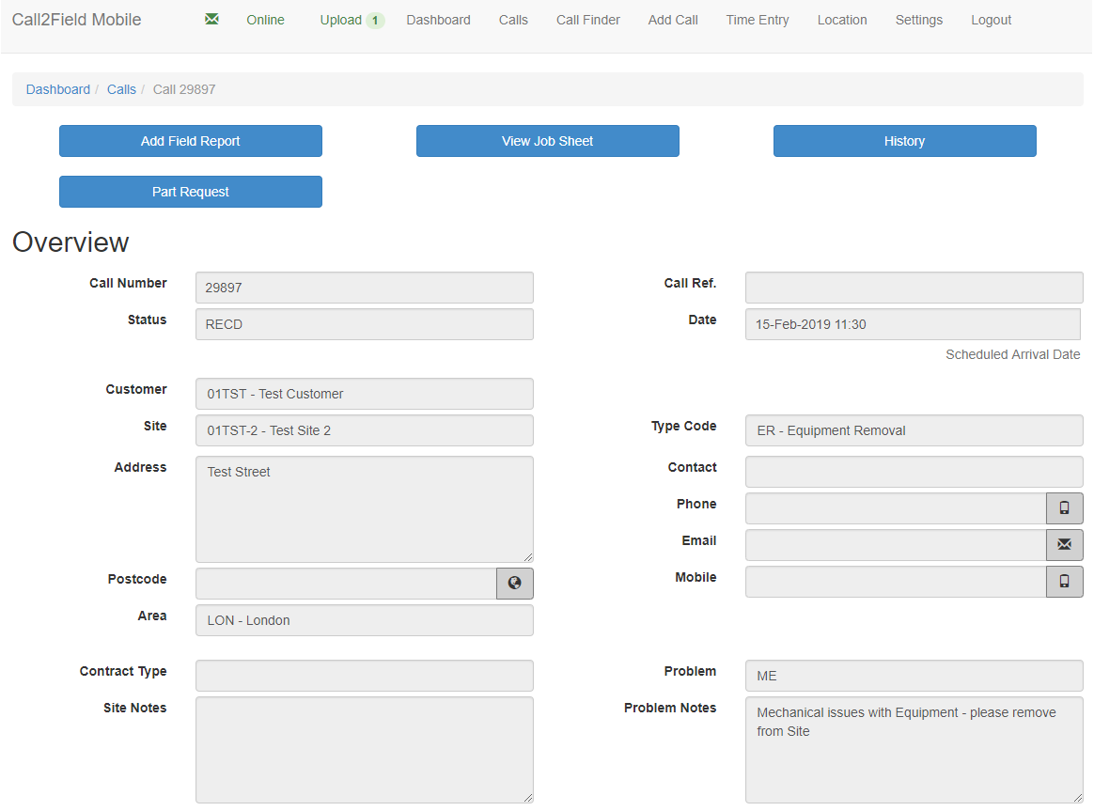Click the History button
The height and width of the screenshot is (811, 1094).
tap(904, 141)
